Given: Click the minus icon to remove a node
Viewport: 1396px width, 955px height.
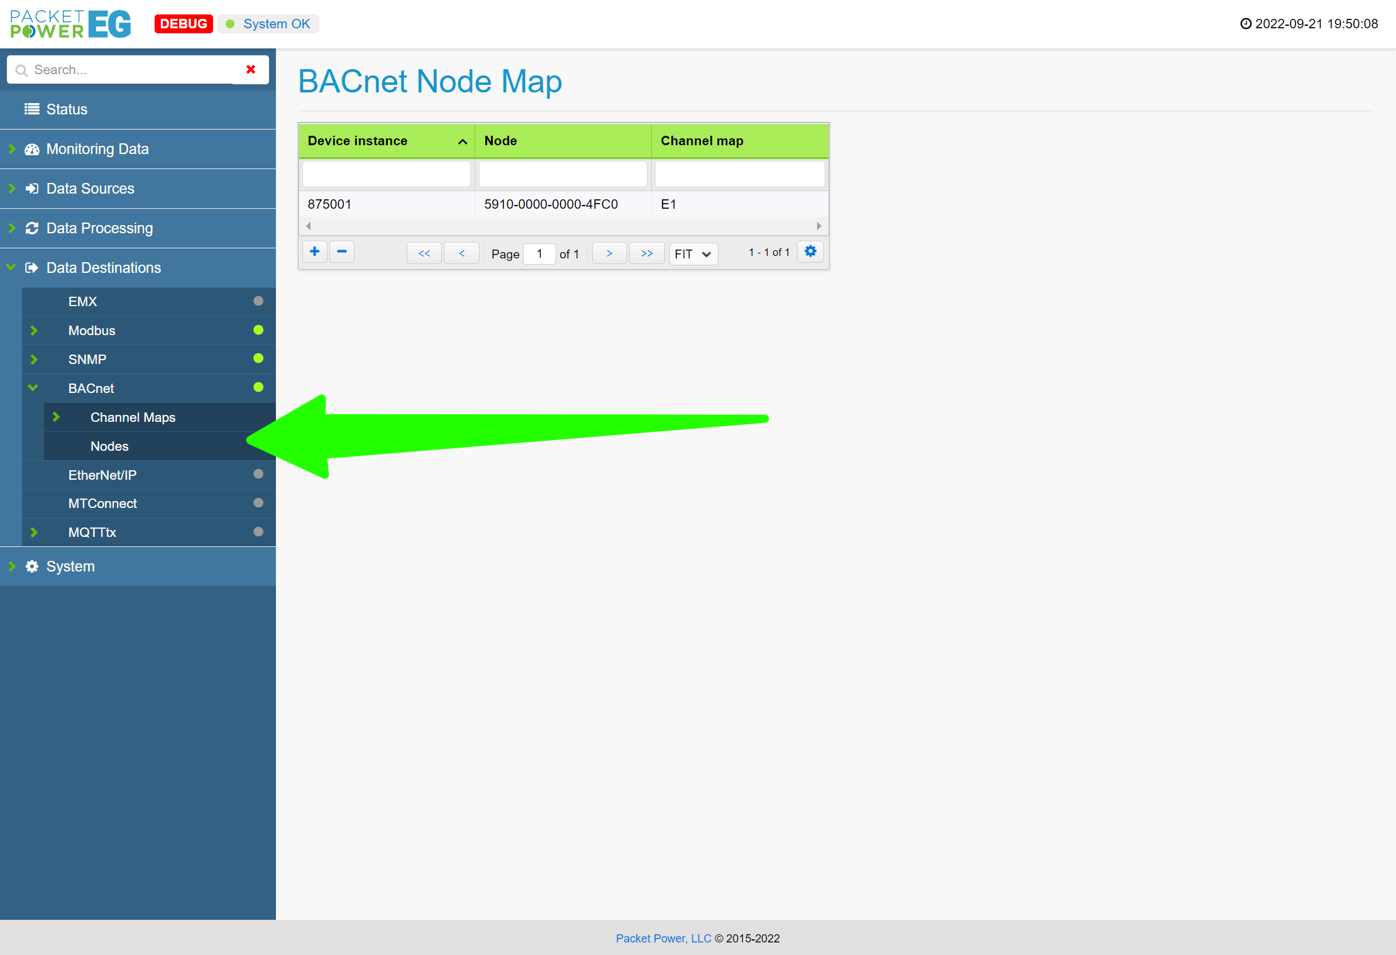Looking at the screenshot, I should pyautogui.click(x=342, y=252).
